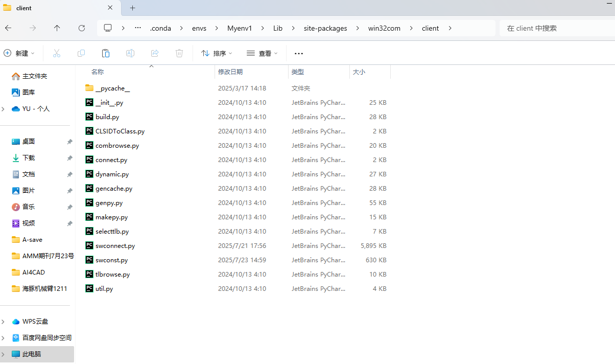Screen dimensions: 615x364
Task: Open the see-more ellipsis toolbar menu
Action: tap(298, 53)
